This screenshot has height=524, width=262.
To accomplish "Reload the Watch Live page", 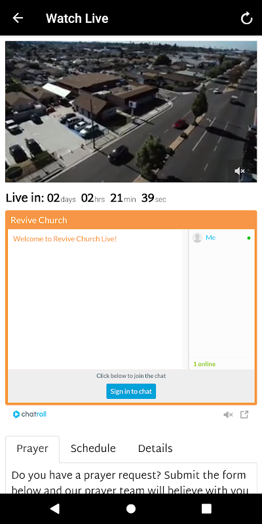I will point(247,18).
